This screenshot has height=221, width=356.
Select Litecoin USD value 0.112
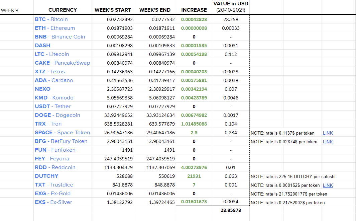click(x=231, y=54)
